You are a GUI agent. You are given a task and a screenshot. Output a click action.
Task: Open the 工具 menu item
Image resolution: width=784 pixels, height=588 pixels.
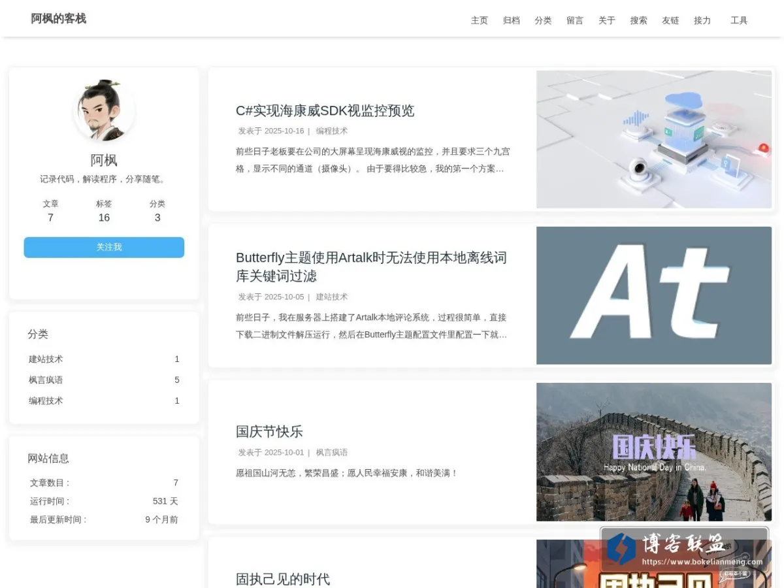[x=739, y=20]
